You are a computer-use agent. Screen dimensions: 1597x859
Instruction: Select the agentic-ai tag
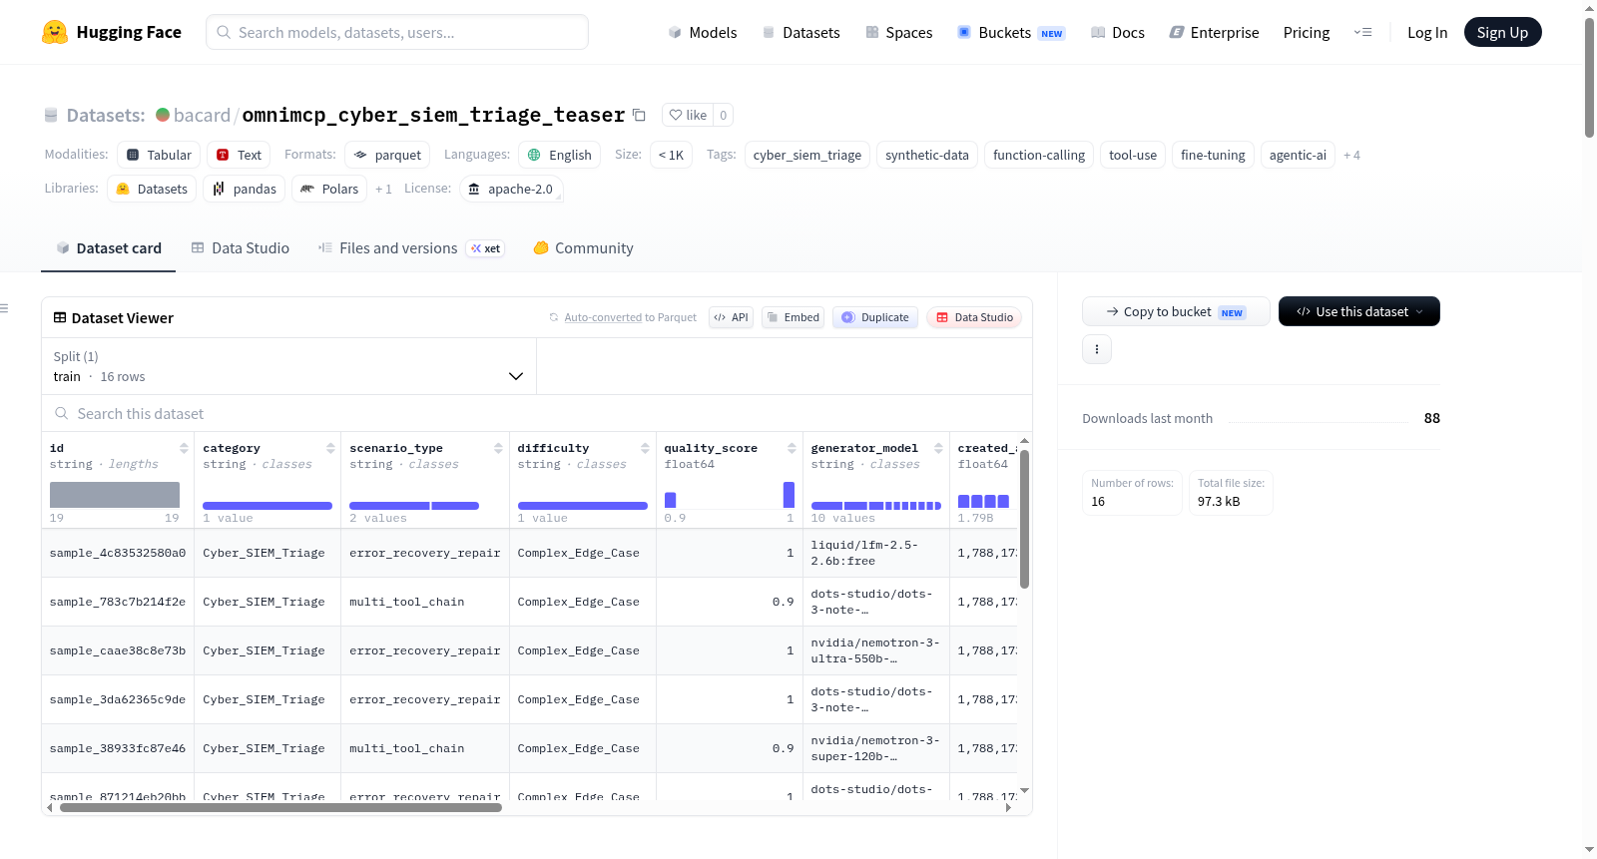(1298, 155)
